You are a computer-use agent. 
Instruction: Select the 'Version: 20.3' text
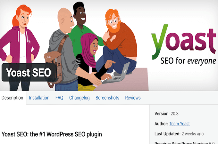coord(166,114)
